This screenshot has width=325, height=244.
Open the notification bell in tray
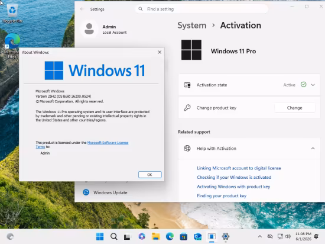(x=316, y=236)
